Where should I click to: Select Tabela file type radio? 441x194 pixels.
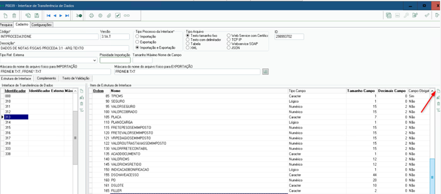click(x=188, y=44)
